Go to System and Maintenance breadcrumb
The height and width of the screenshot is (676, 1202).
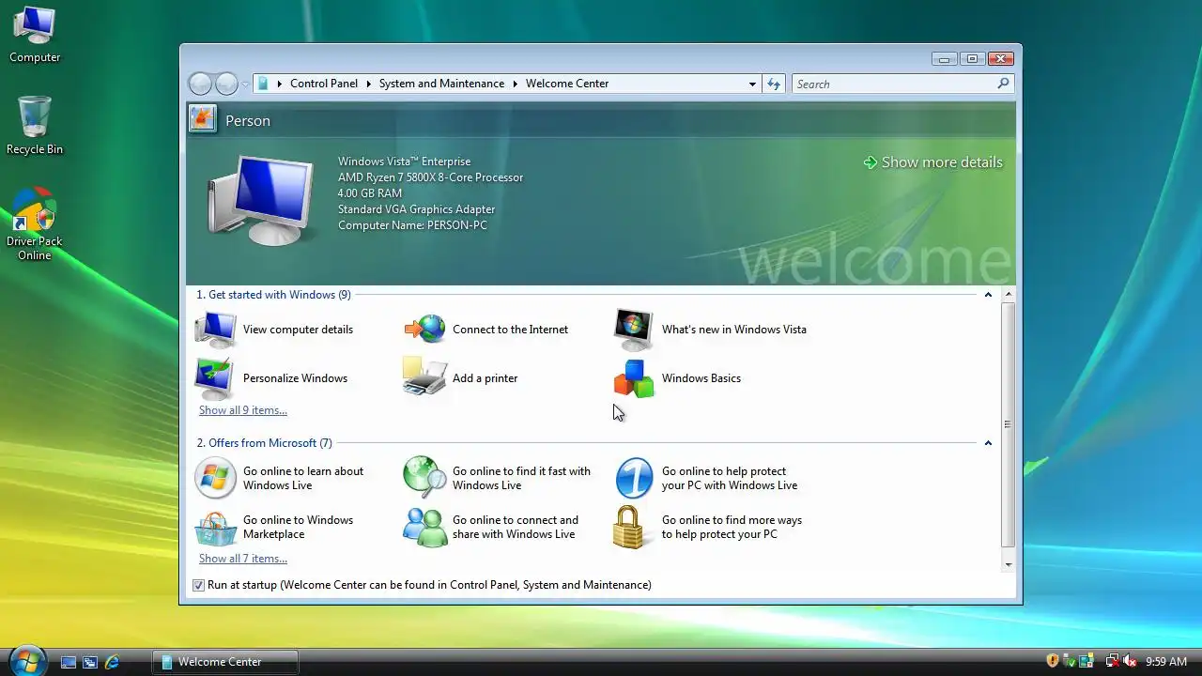pyautogui.click(x=441, y=84)
